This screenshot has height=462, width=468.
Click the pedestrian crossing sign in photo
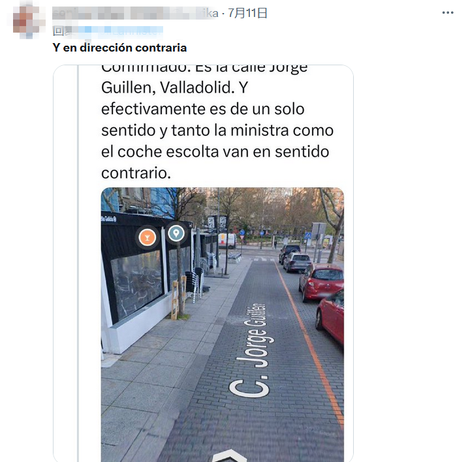307,236
